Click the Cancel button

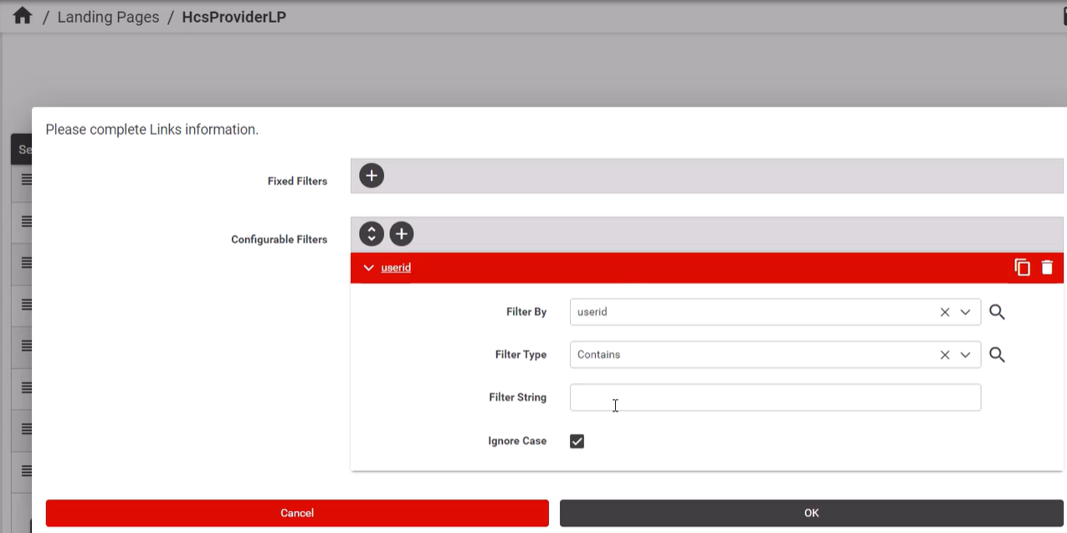pyautogui.click(x=297, y=512)
